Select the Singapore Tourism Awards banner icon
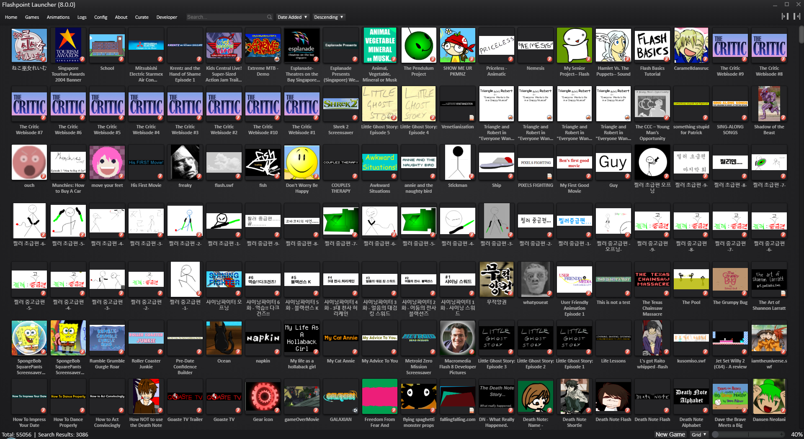The height and width of the screenshot is (439, 804). pos(68,45)
